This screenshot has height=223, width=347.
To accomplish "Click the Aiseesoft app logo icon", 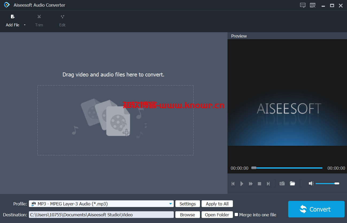I will click(7, 5).
